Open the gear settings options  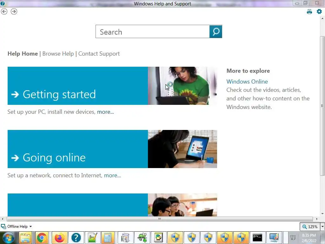pos(319,11)
